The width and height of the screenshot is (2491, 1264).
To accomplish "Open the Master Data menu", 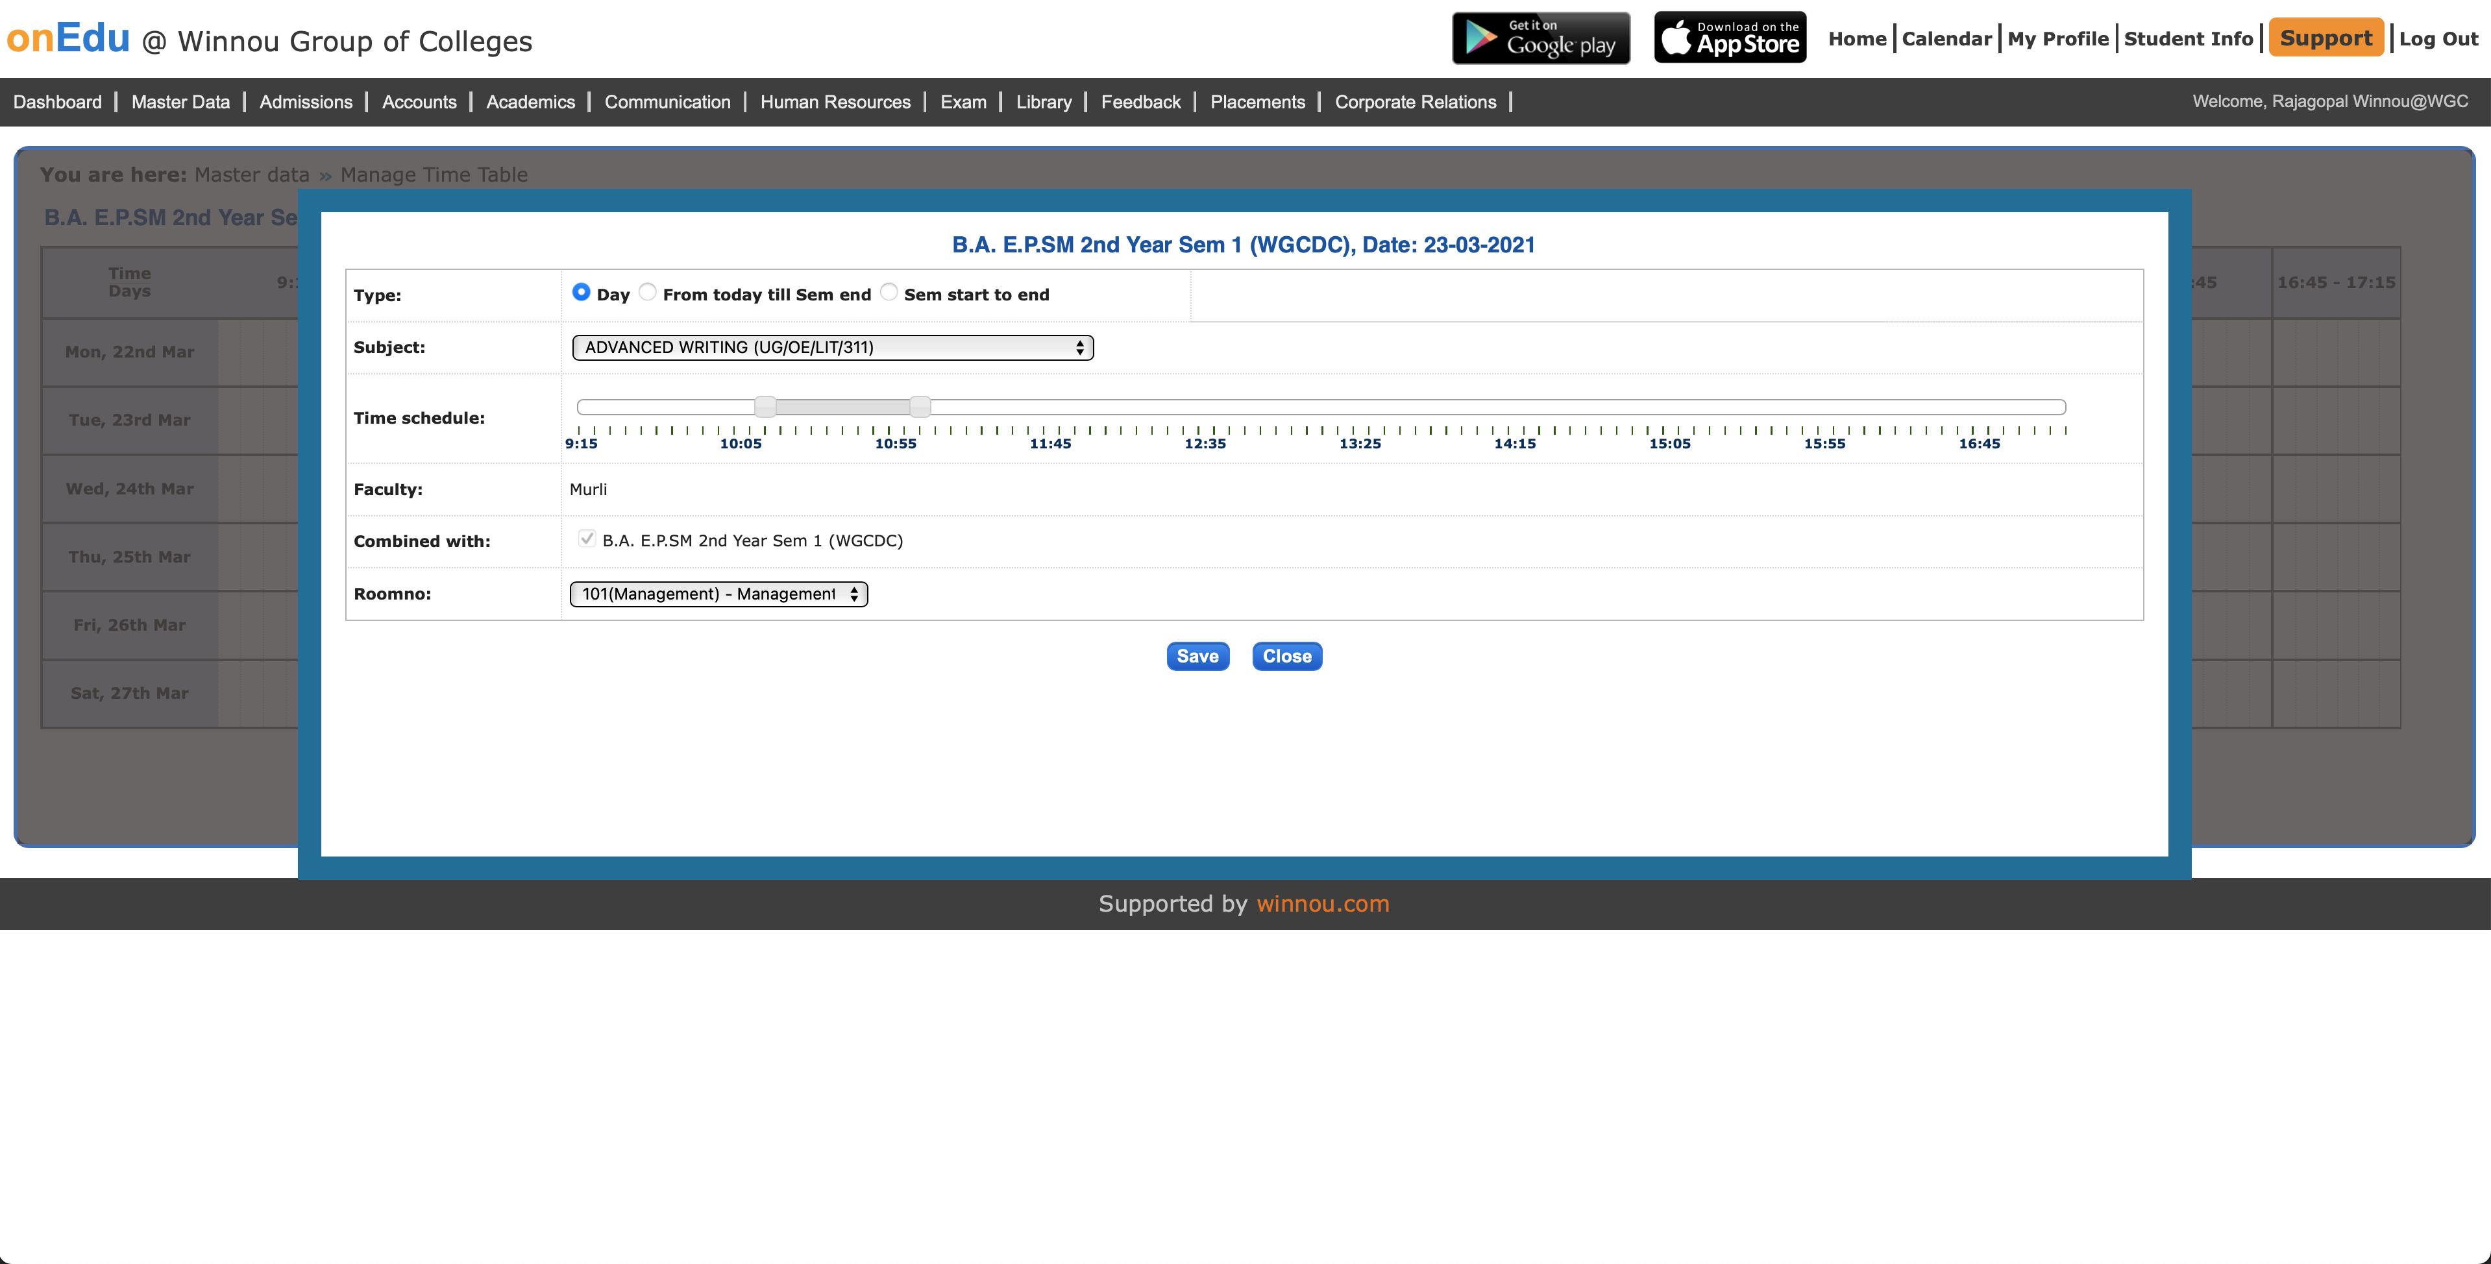I will coord(180,101).
